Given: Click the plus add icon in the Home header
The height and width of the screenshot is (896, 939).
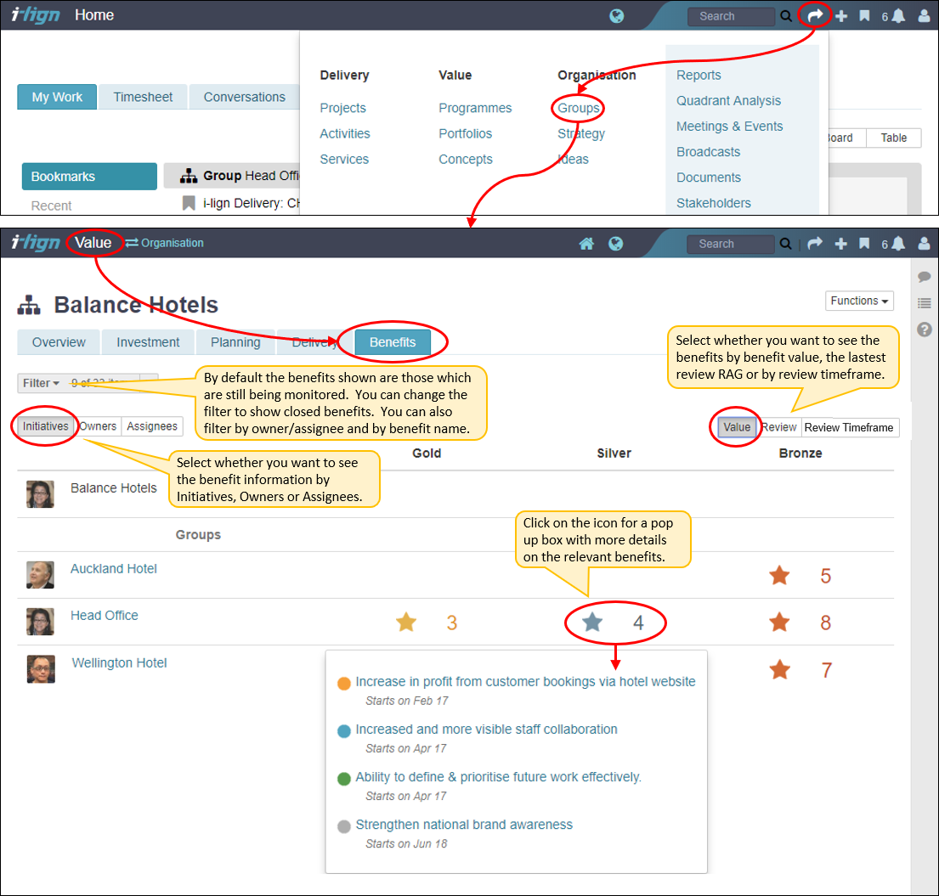Looking at the screenshot, I should [841, 16].
